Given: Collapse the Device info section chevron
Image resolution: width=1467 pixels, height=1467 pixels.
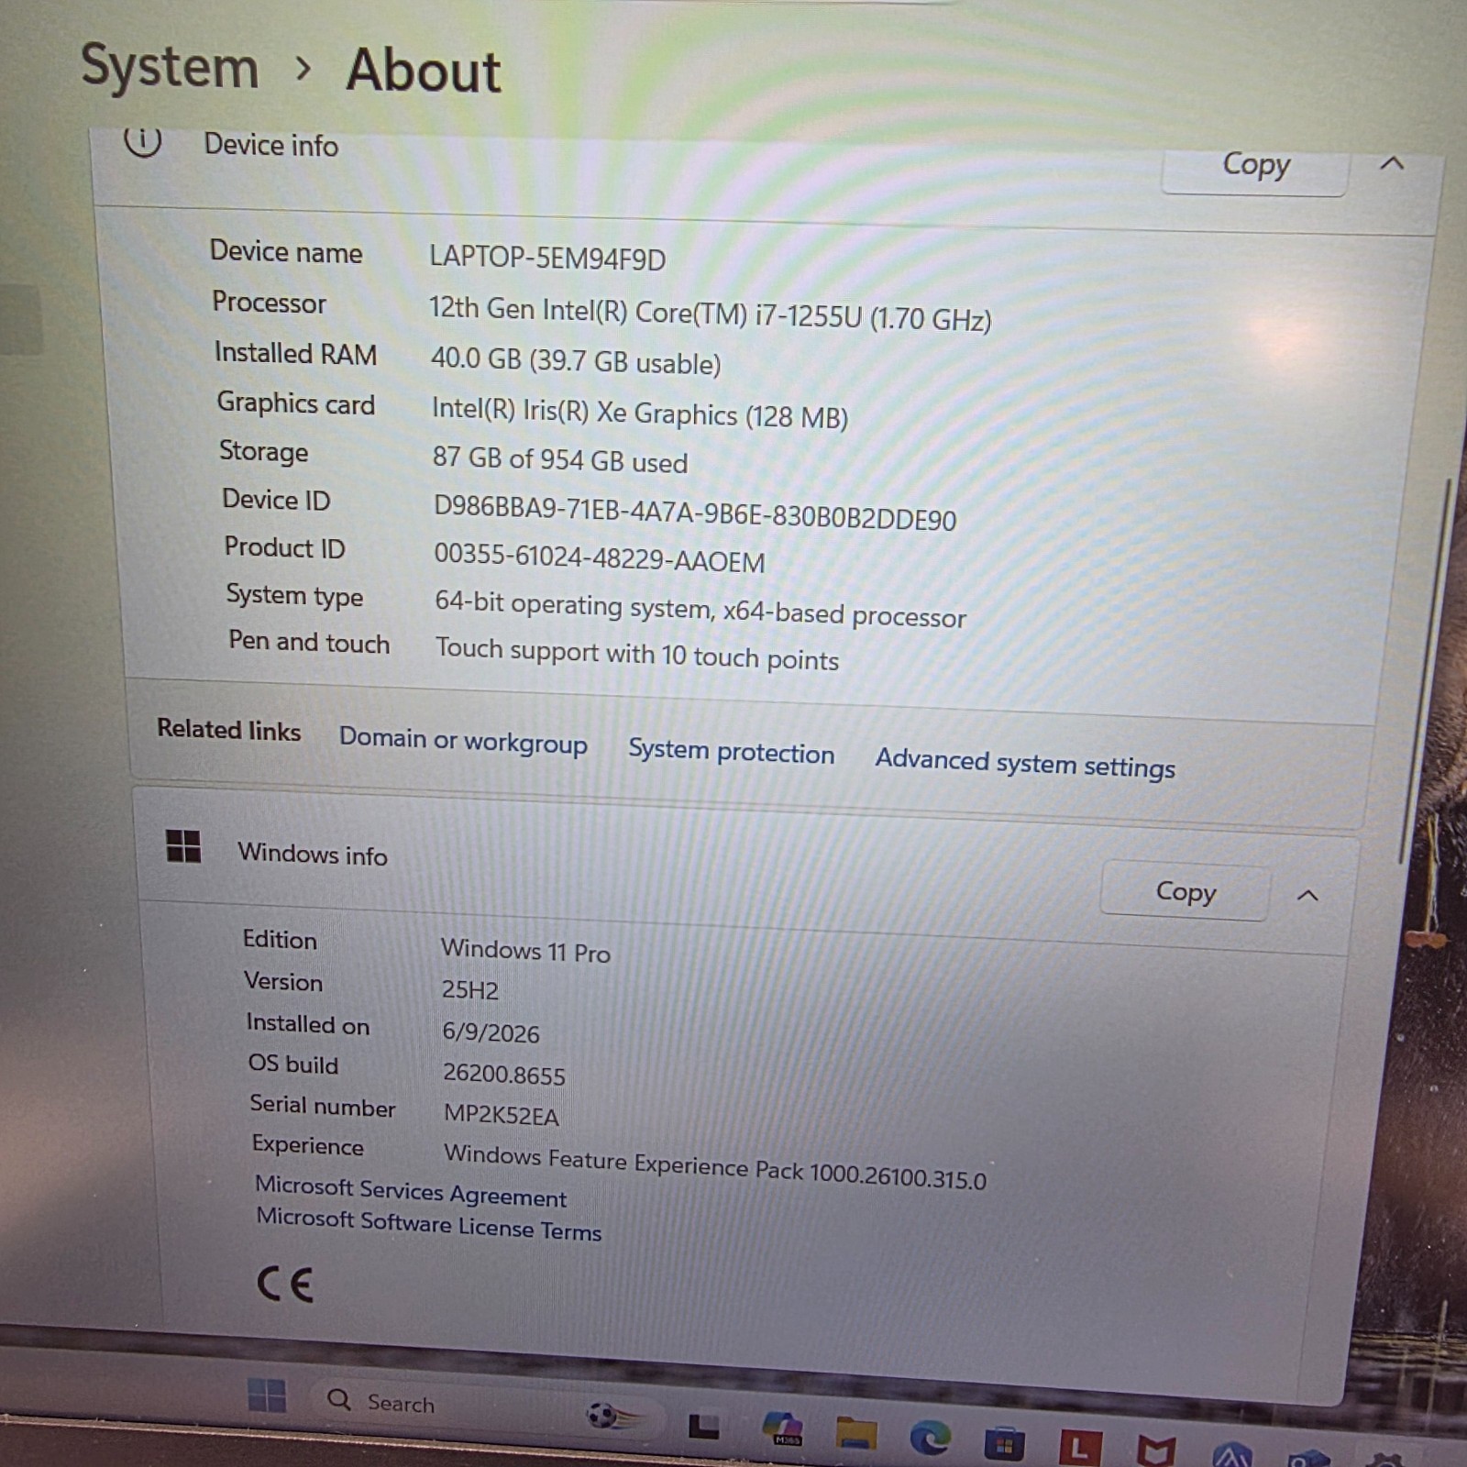Looking at the screenshot, I should (x=1392, y=164).
